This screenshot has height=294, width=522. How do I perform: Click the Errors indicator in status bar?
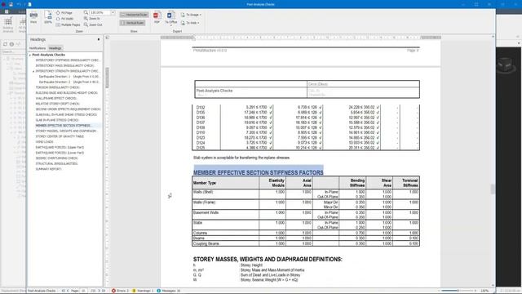pyautogui.click(x=120, y=291)
